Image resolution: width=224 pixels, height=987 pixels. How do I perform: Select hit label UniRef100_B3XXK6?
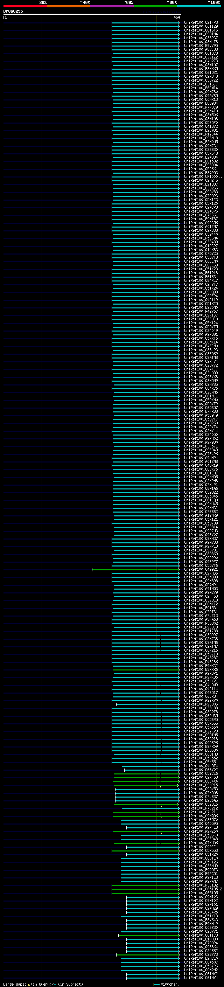click(201, 670)
